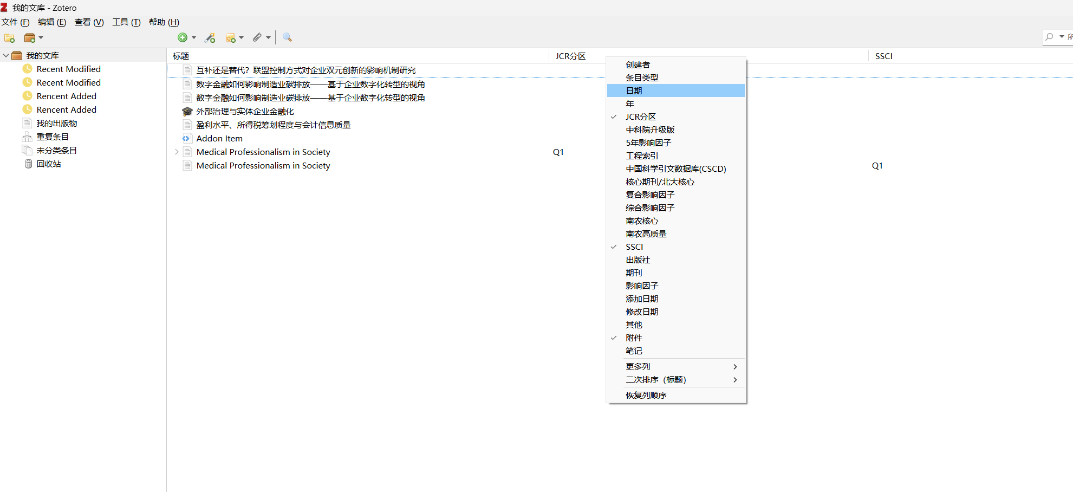Viewport: 1073px width, 492px height.
Task: Open the 工具 (T) menu
Action: (x=126, y=22)
